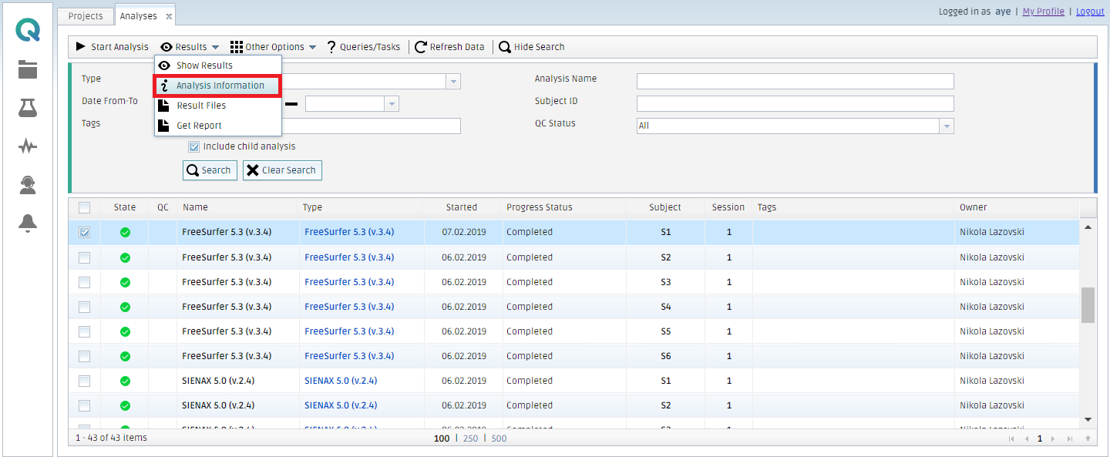
Task: Click the green state icon for SIENAX S1
Action: coord(125,381)
